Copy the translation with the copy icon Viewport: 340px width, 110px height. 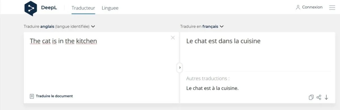coord(311,97)
